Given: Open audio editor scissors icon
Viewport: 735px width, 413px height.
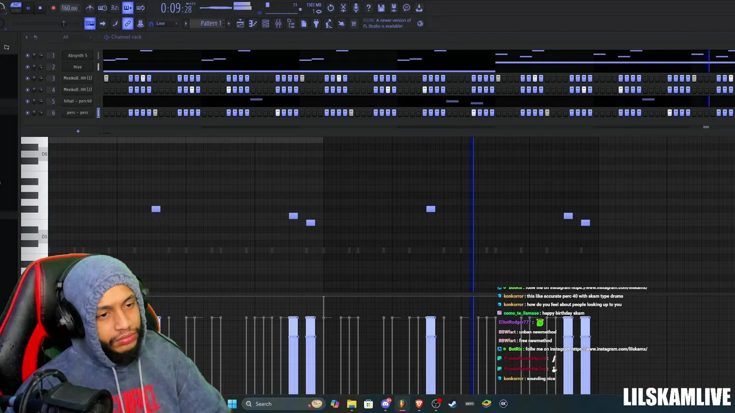Looking at the screenshot, I should 343,8.
